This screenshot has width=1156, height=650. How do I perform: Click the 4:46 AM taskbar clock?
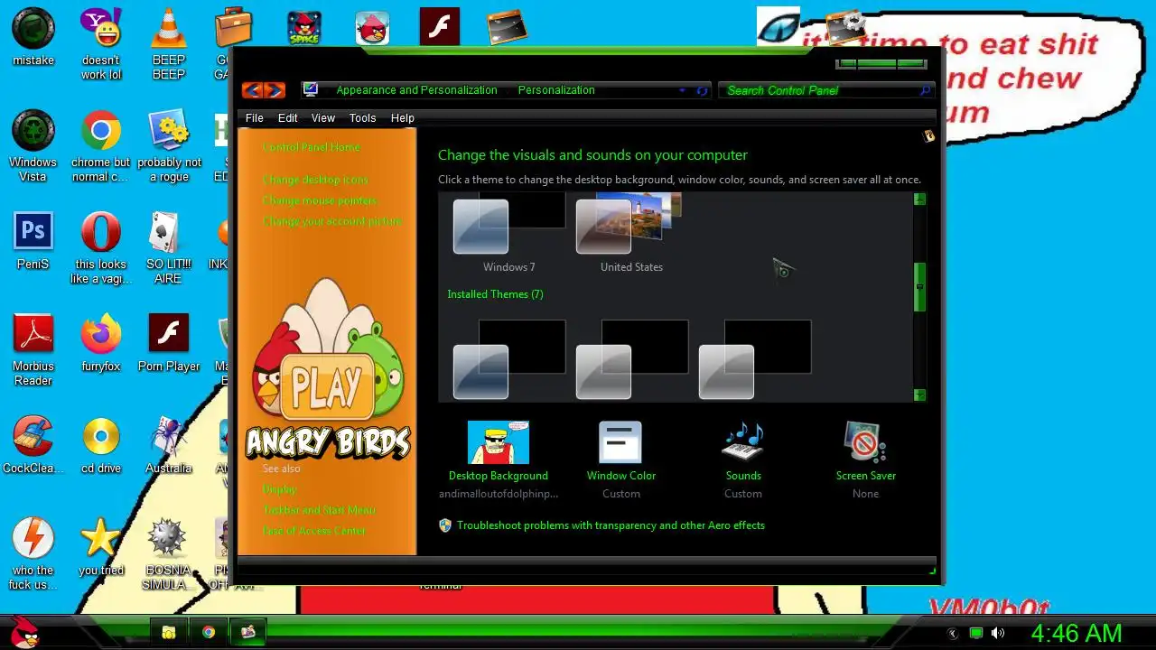1077,633
